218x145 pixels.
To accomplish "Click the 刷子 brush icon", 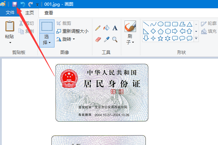I will (x=130, y=26).
